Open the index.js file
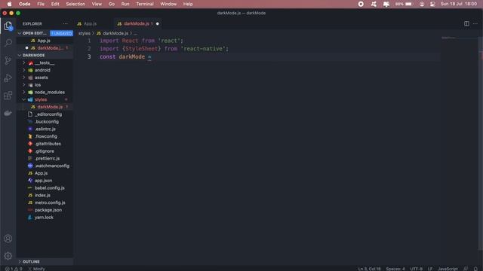 click(45, 196)
